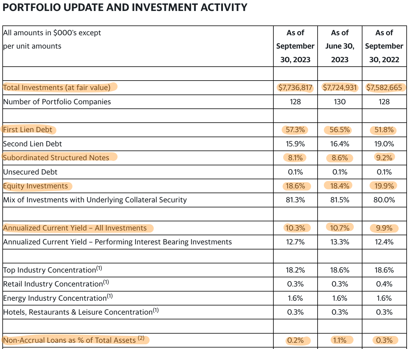Select the Equity Investments row label
This screenshot has width=412, height=349.
(35, 186)
